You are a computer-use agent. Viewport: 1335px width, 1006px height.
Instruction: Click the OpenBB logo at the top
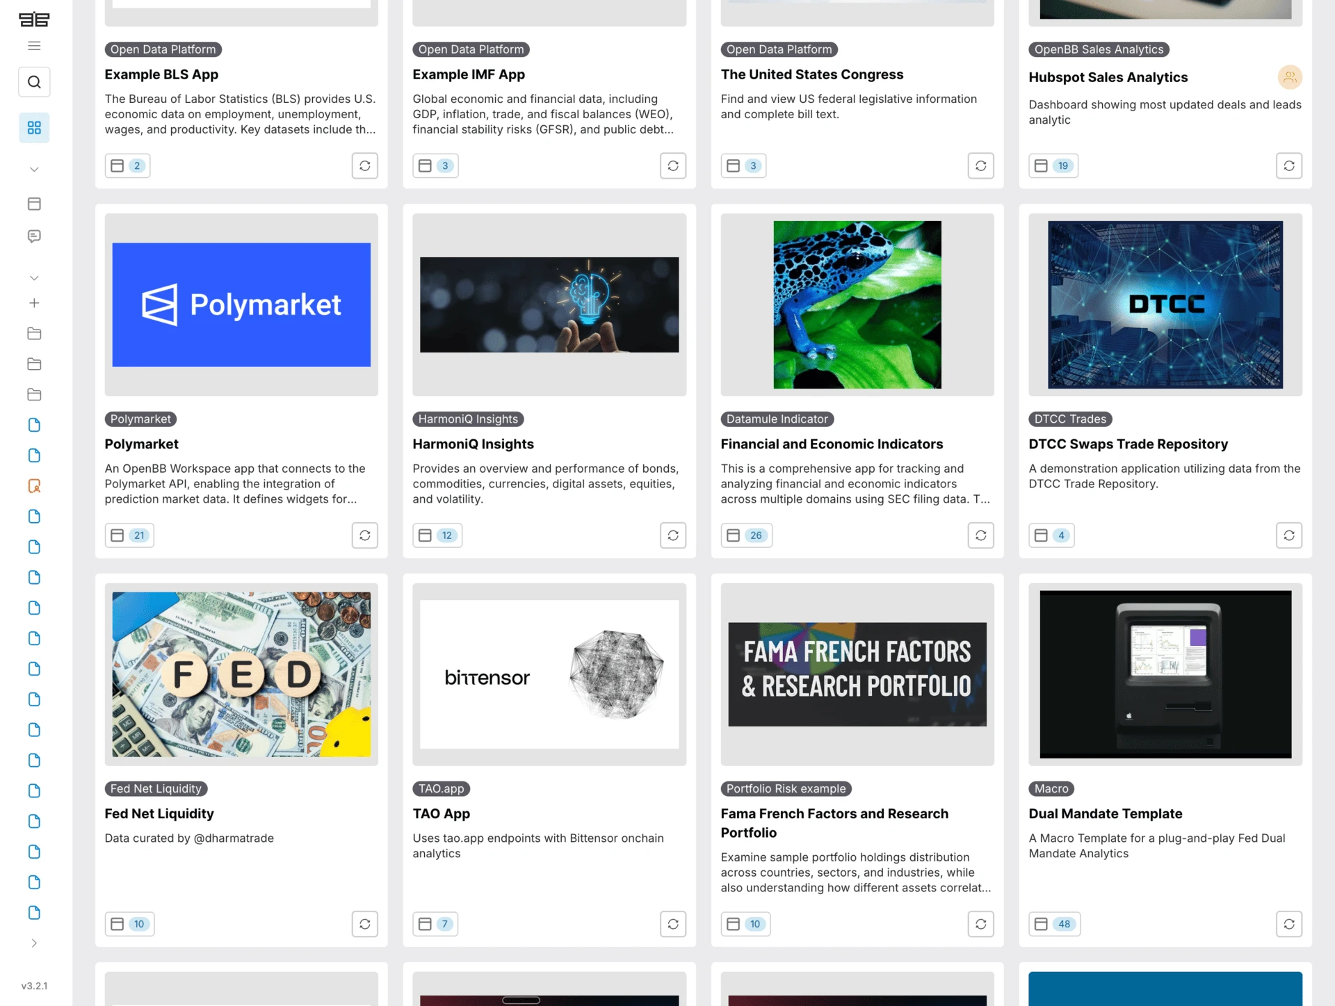click(x=34, y=19)
